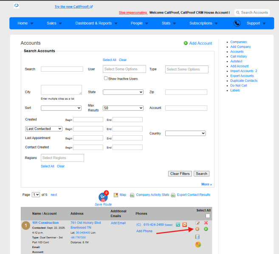Viewport: 279px width, 254px height.
Task: Tick the Select All checkbox in table header
Action: click(208, 216)
